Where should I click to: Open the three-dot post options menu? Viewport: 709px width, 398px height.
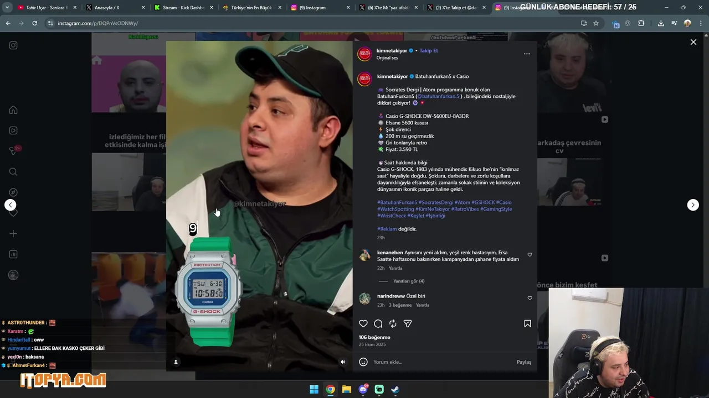coord(527,54)
